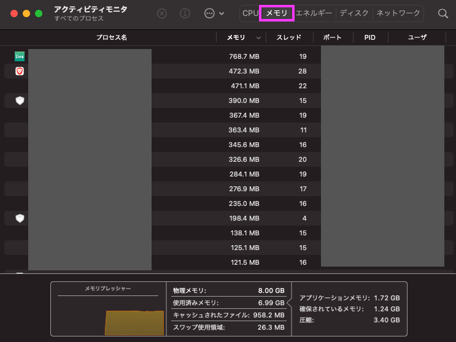Image resolution: width=456 pixels, height=342 pixels.
Task: Click the shield icon in the 390.0 MB row
Action: tap(20, 101)
